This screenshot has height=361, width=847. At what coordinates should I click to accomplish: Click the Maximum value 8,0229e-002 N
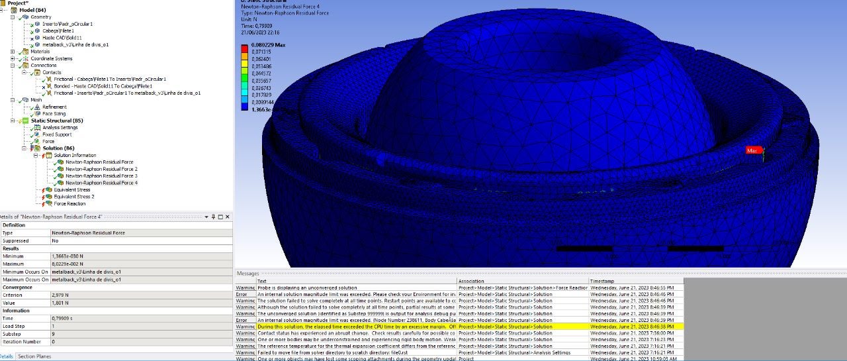(x=141, y=264)
